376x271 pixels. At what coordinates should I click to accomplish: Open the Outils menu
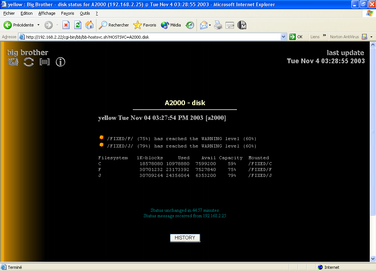(85, 13)
